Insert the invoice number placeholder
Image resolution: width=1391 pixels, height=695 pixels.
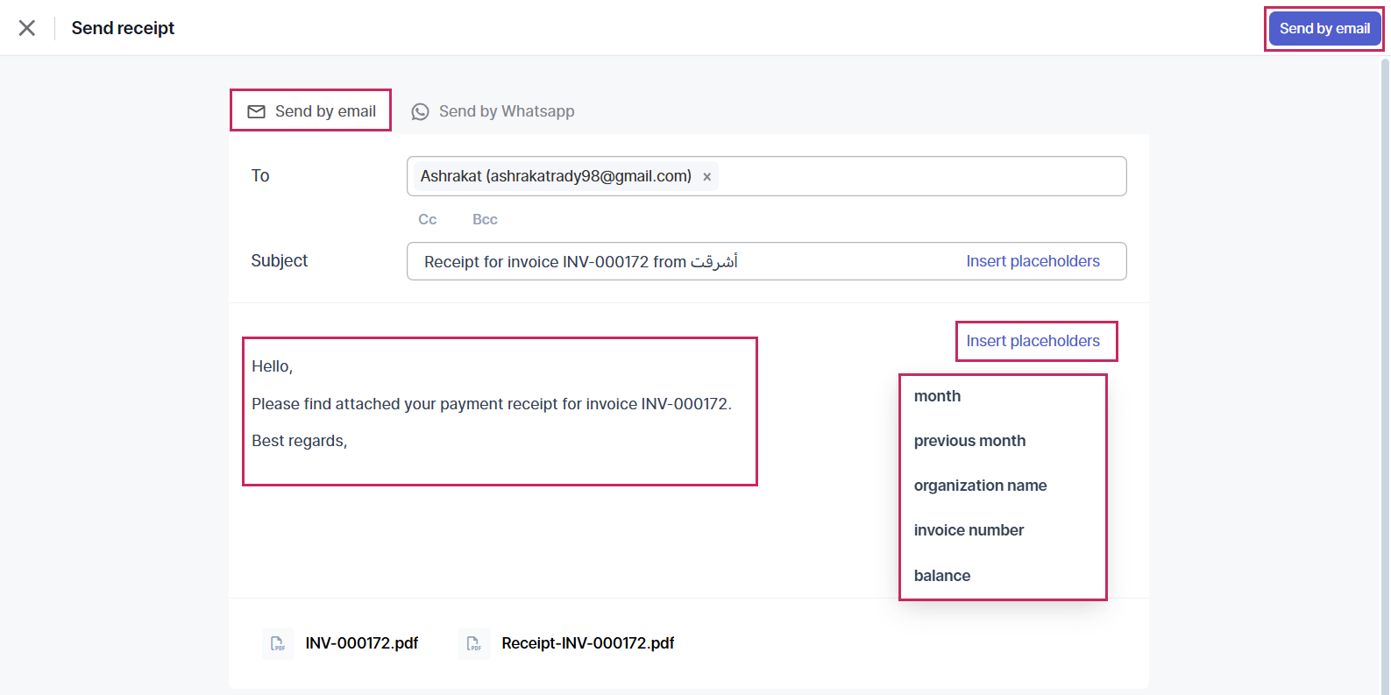click(x=969, y=530)
